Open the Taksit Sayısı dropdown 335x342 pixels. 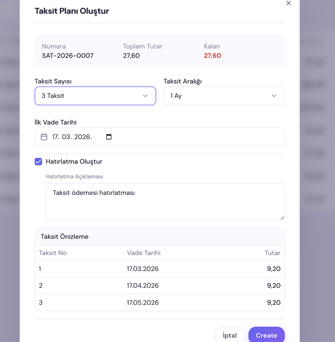95,96
